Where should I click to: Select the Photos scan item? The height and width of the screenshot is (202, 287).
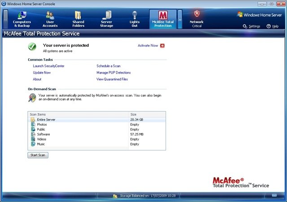coord(97,124)
